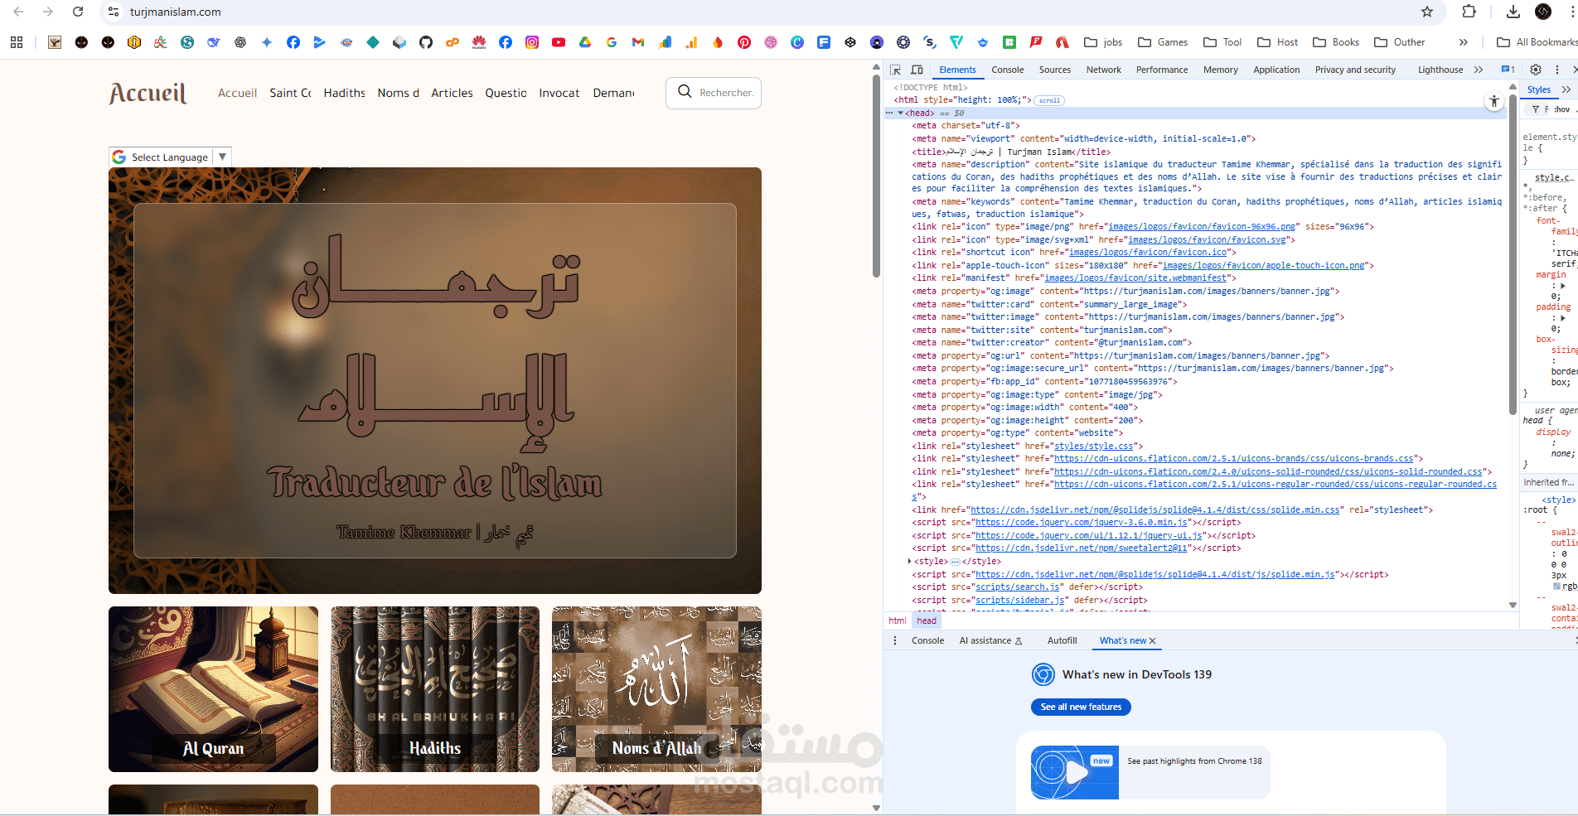Click the rgb color swatch in Styles
The width and height of the screenshot is (1578, 816).
pyautogui.click(x=1556, y=587)
